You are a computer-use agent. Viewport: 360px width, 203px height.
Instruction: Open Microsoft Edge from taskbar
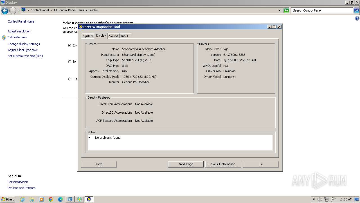60,199
